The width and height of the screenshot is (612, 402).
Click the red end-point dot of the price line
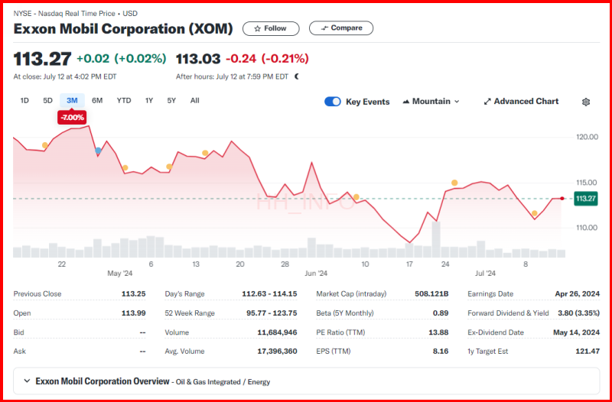point(562,199)
